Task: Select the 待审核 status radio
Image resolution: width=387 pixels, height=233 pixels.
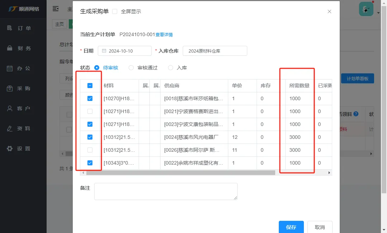Action: [x=97, y=68]
